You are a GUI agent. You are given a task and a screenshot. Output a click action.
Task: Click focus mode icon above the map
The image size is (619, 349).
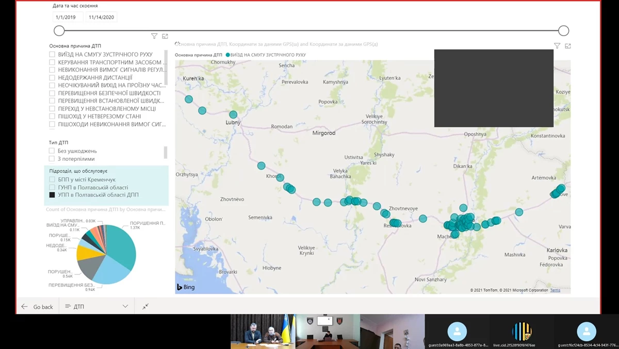pos(568,46)
